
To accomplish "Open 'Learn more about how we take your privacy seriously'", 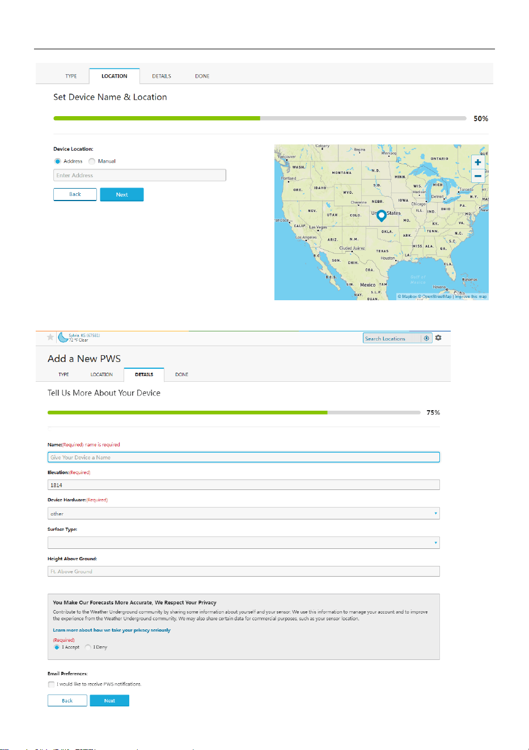I will tap(112, 630).
